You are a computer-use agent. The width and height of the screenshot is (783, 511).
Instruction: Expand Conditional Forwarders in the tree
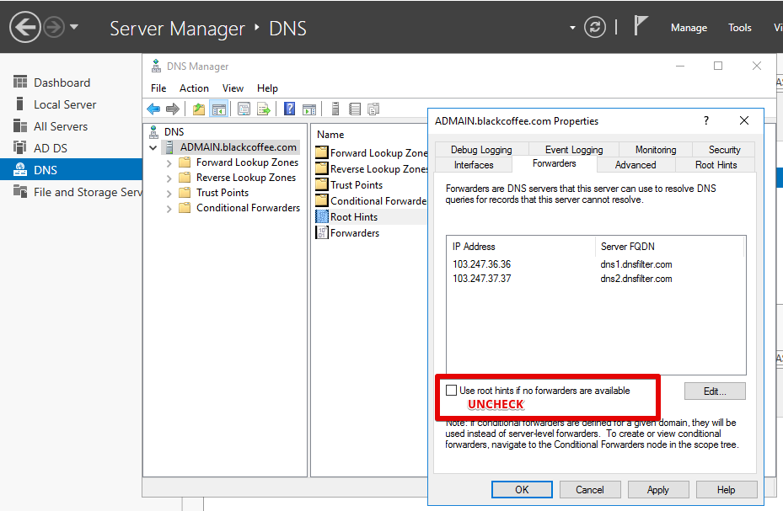tap(169, 209)
